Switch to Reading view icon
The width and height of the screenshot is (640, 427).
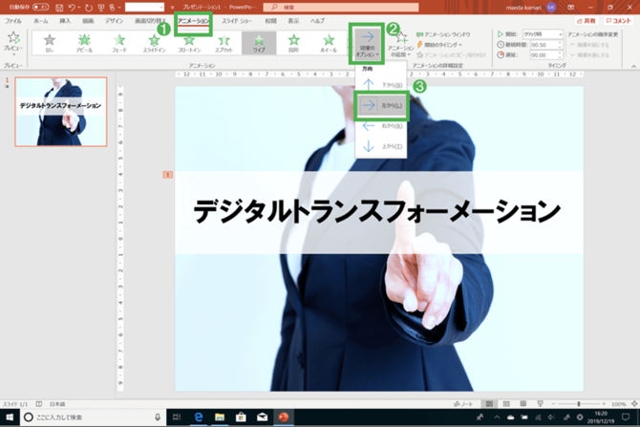coord(523,404)
